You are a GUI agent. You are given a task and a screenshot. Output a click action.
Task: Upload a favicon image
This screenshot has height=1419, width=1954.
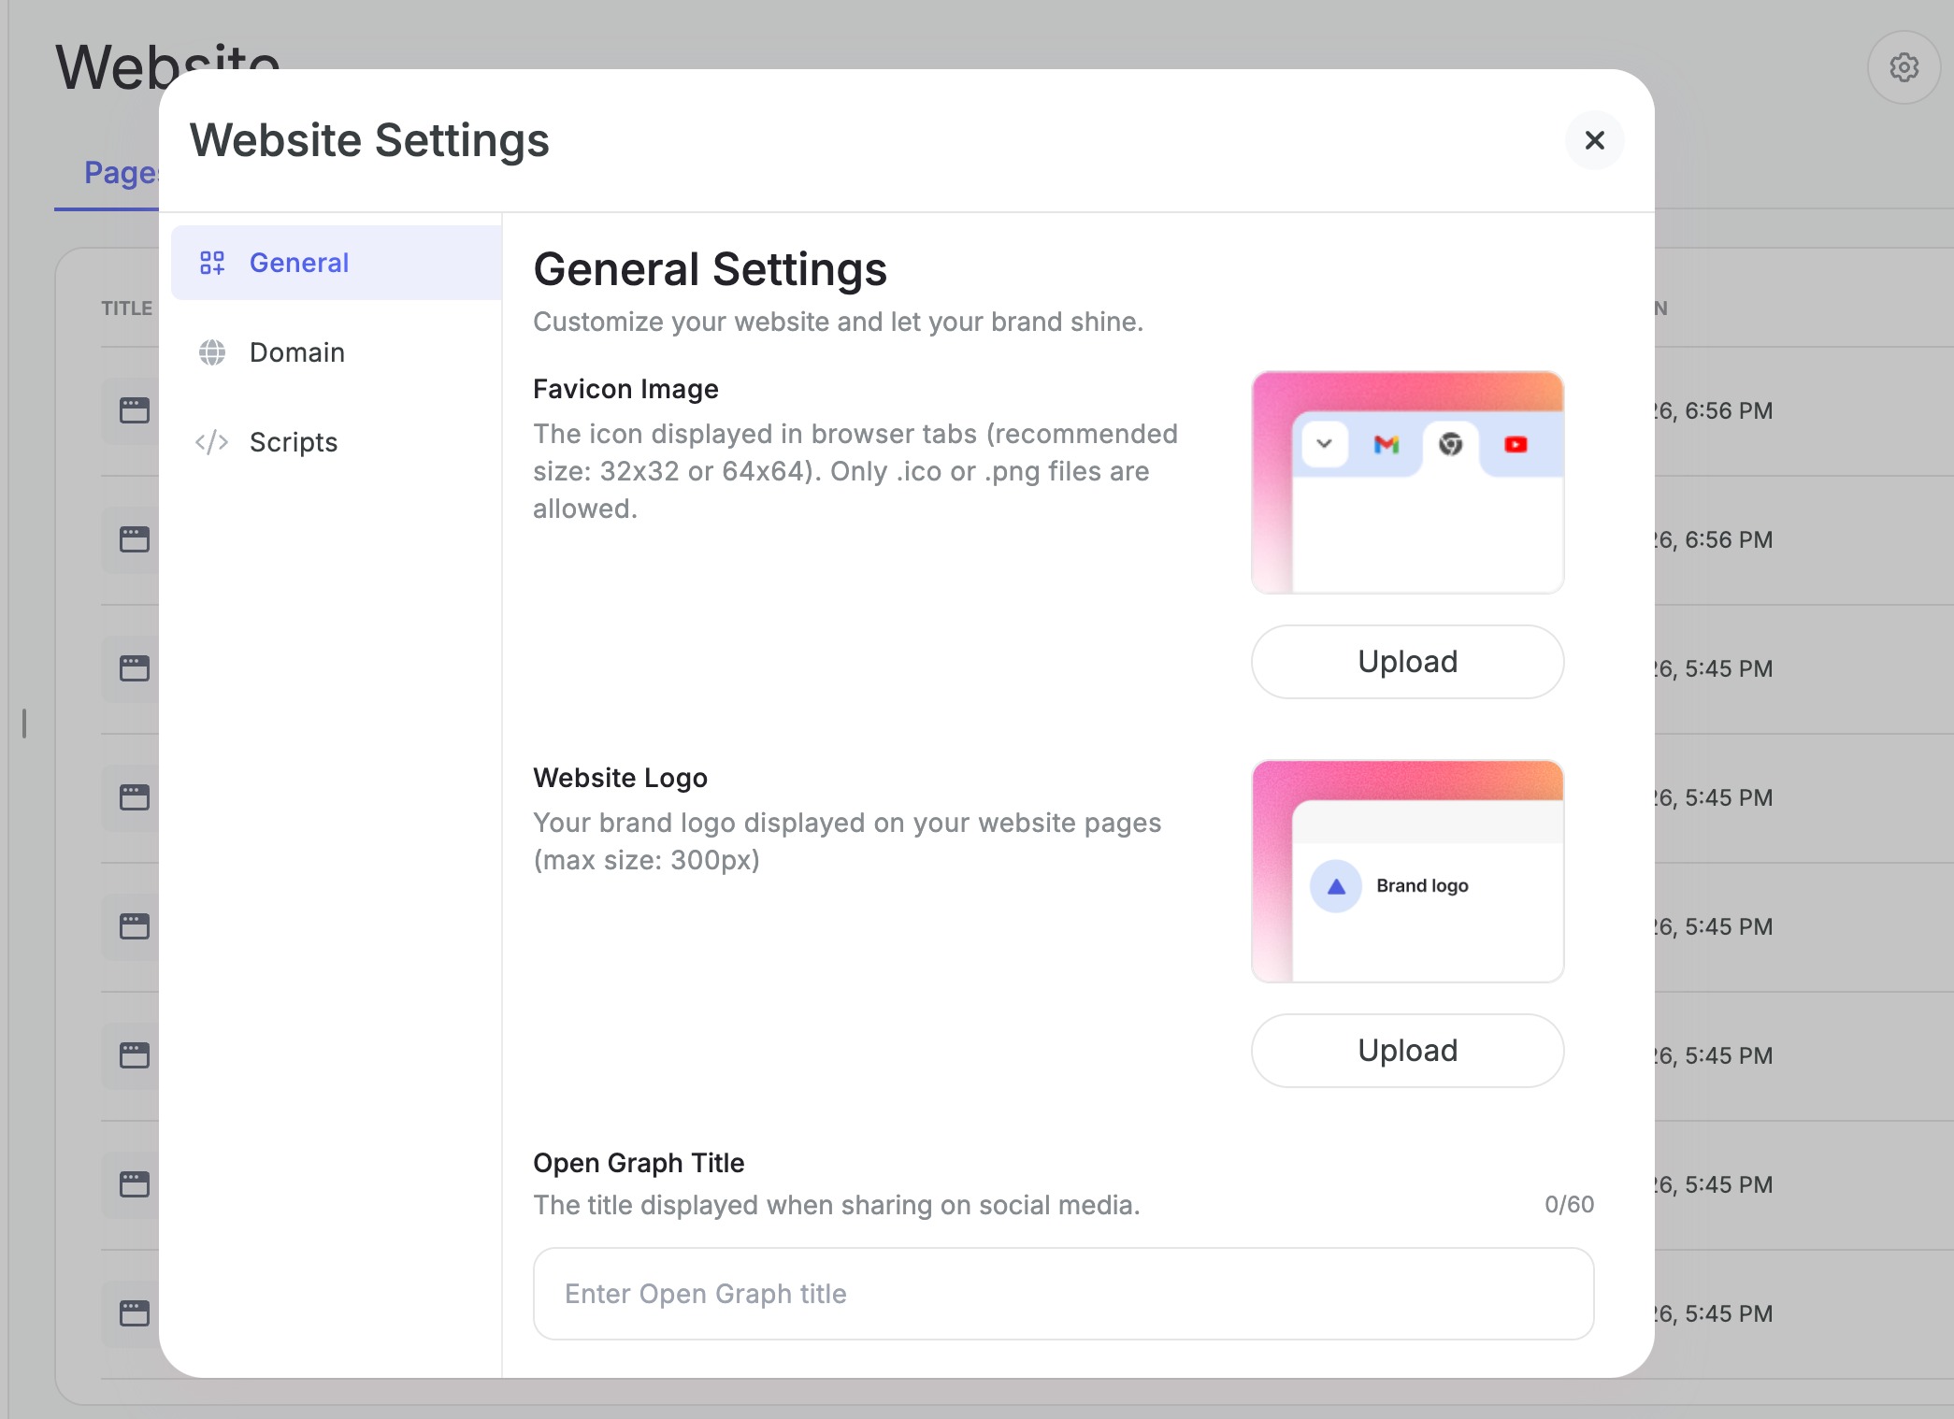point(1407,662)
